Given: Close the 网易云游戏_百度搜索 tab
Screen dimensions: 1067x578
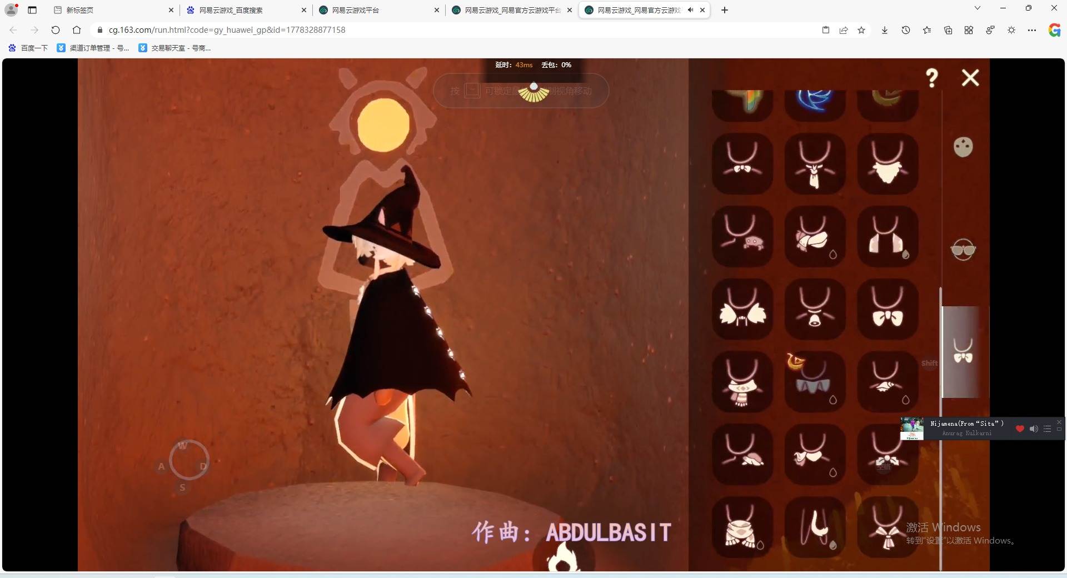Looking at the screenshot, I should point(304,10).
